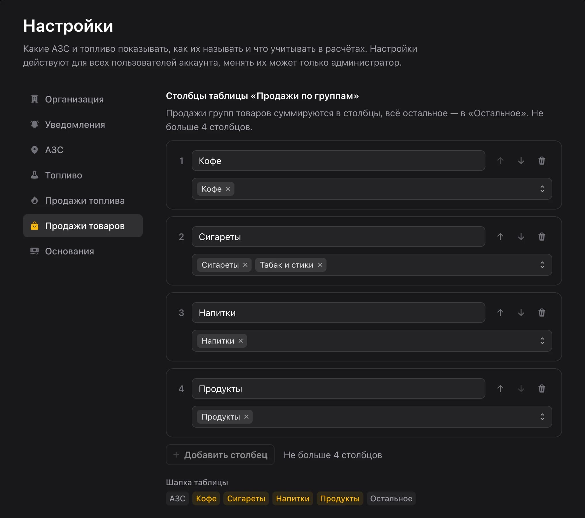The width and height of the screenshot is (585, 518).
Task: Click the Добавить столбец button
Action: tap(220, 455)
